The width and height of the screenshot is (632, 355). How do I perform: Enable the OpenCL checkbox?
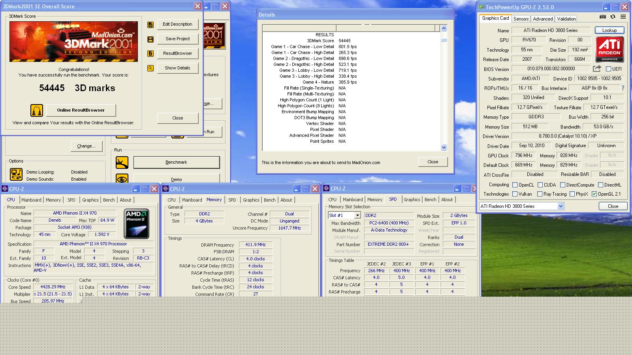515,185
